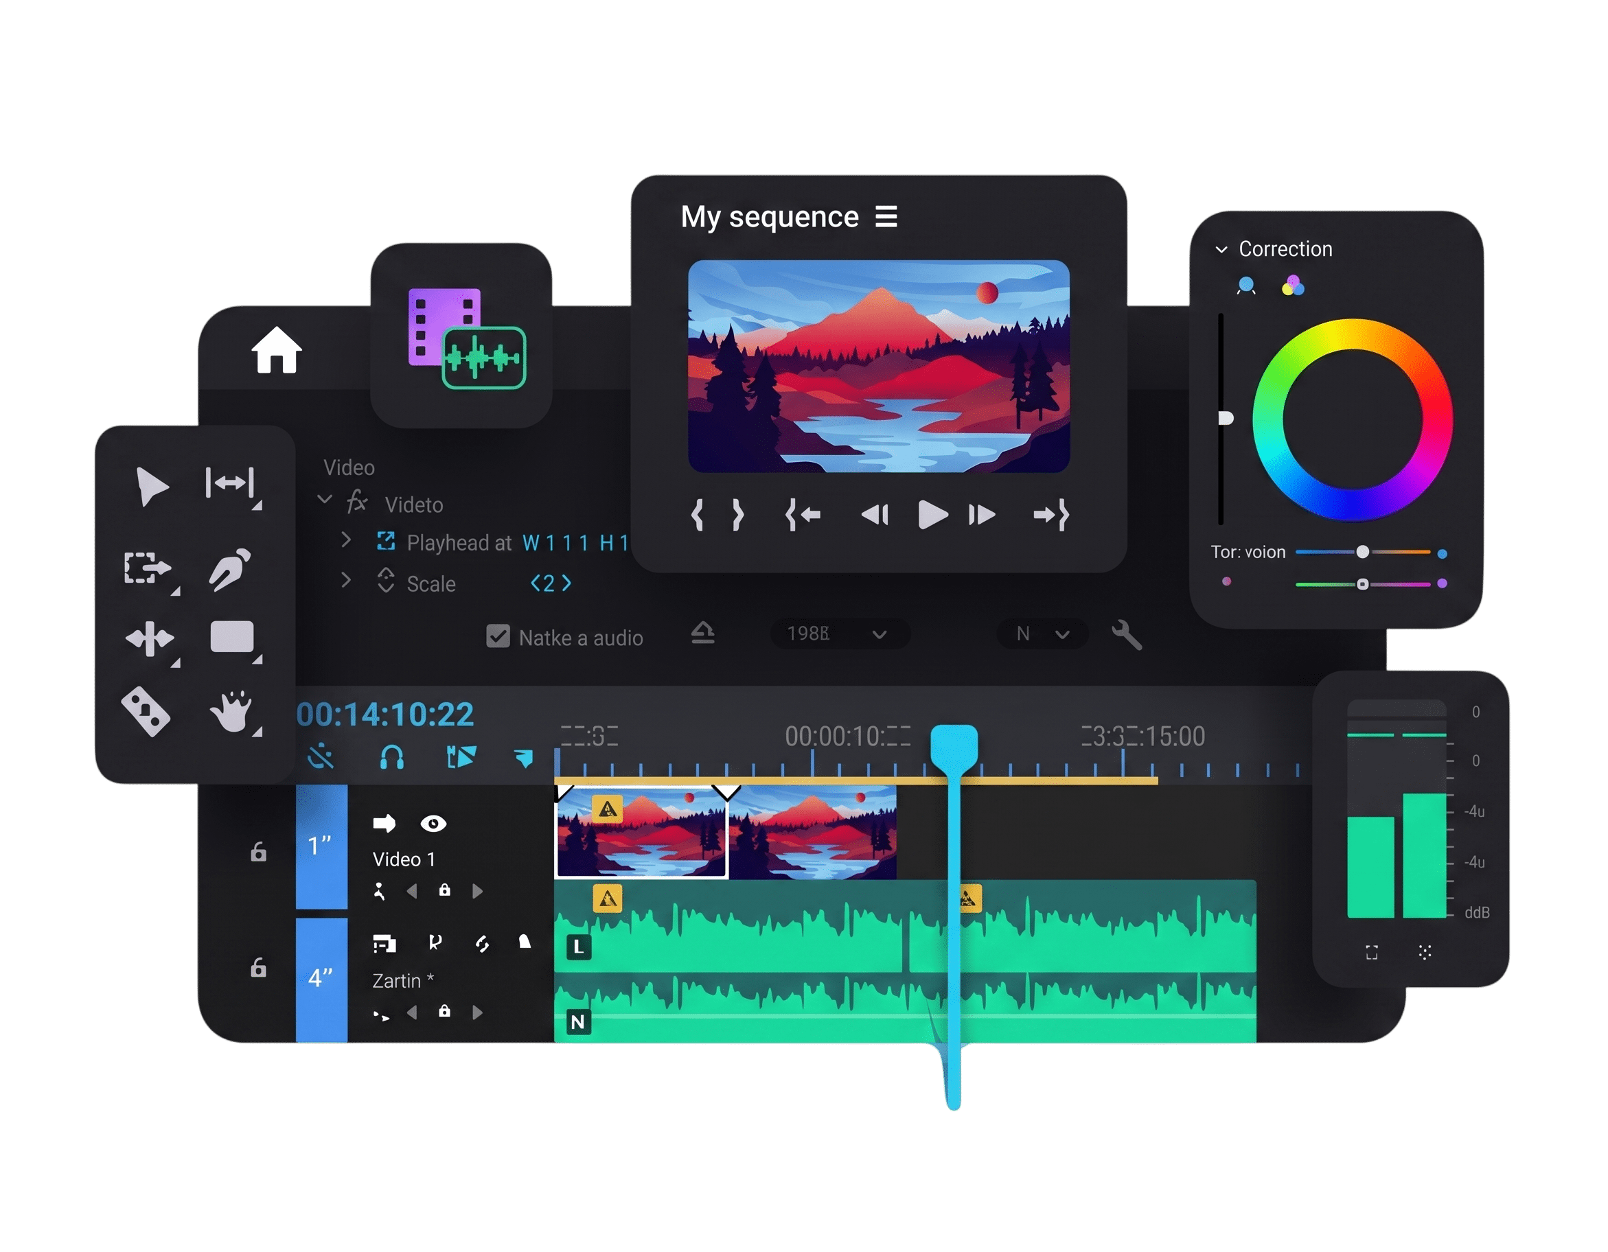Screen dimensions: 1608x1252
Task: Go to the Home screen icon
Action: tap(277, 349)
